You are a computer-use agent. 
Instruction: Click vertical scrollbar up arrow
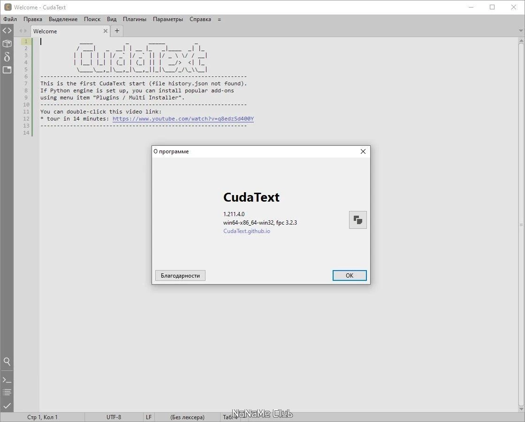(x=521, y=41)
